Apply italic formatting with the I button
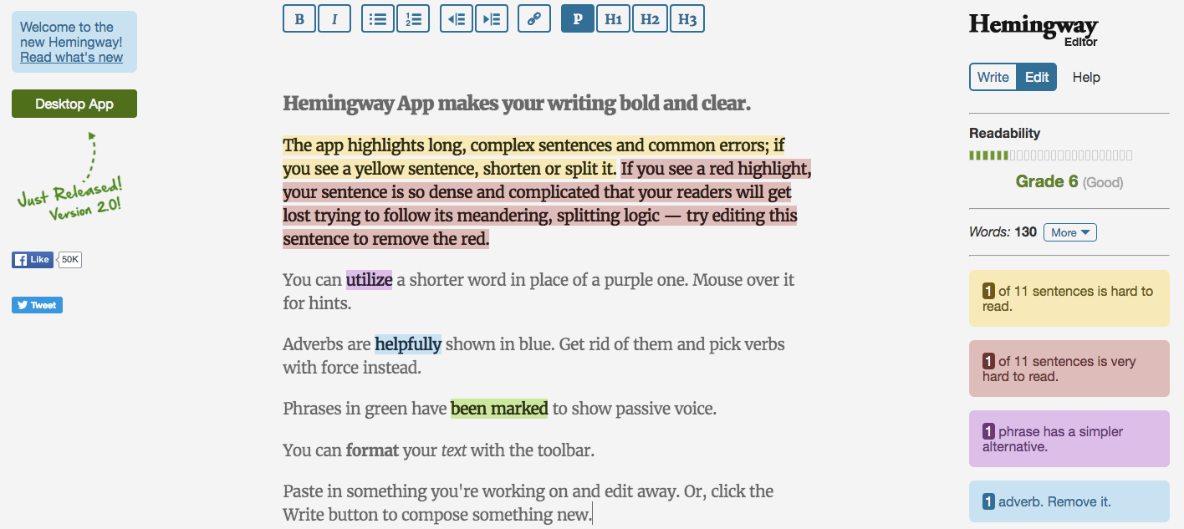The image size is (1184, 529). pos(334,19)
